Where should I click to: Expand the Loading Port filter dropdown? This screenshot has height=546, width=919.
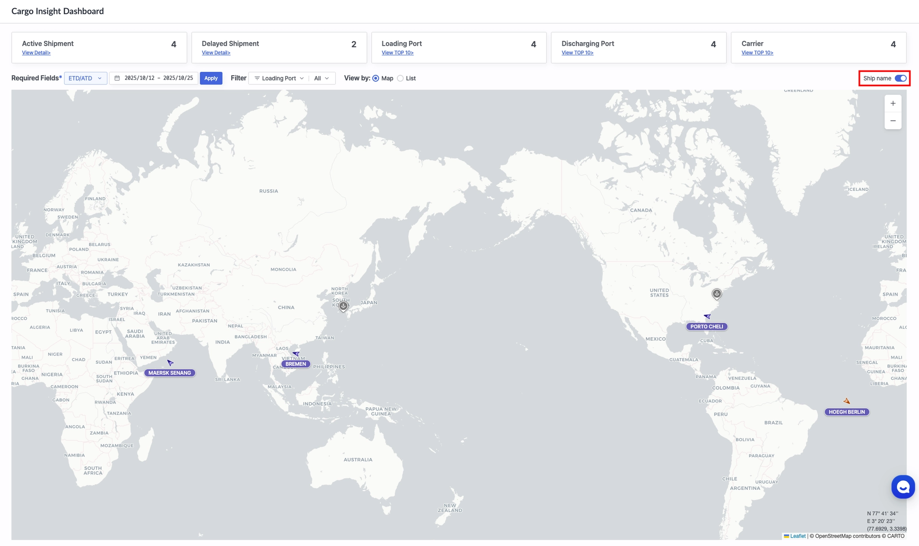[279, 78]
